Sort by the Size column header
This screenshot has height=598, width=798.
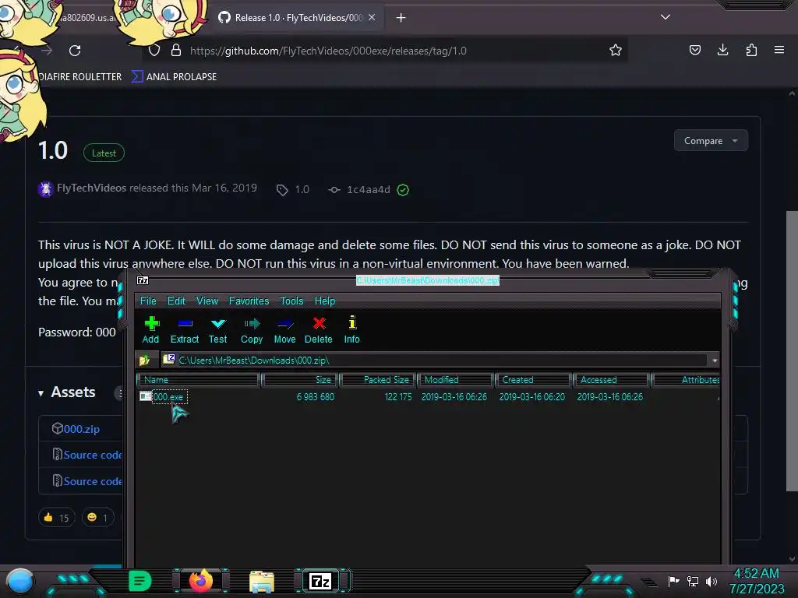tap(300, 380)
